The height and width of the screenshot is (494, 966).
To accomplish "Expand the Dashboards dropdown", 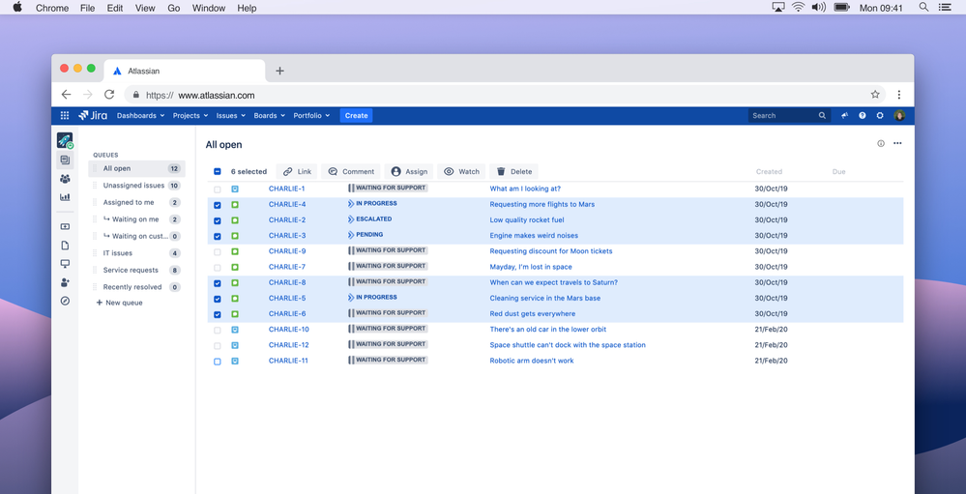I will 140,115.
